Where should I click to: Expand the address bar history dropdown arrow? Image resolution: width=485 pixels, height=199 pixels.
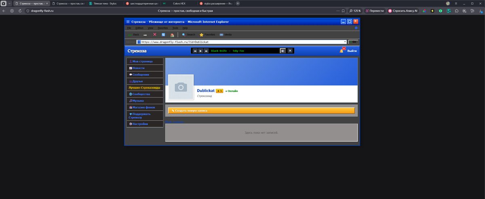[345, 42]
